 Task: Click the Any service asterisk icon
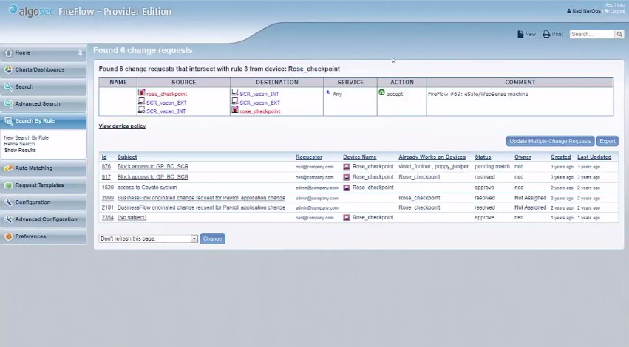click(327, 92)
